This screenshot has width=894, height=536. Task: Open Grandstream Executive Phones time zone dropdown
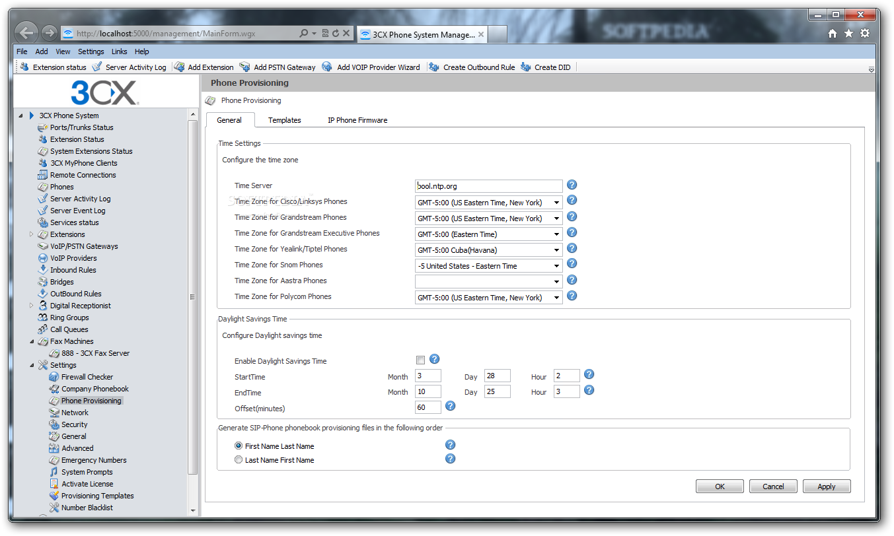(x=489, y=234)
